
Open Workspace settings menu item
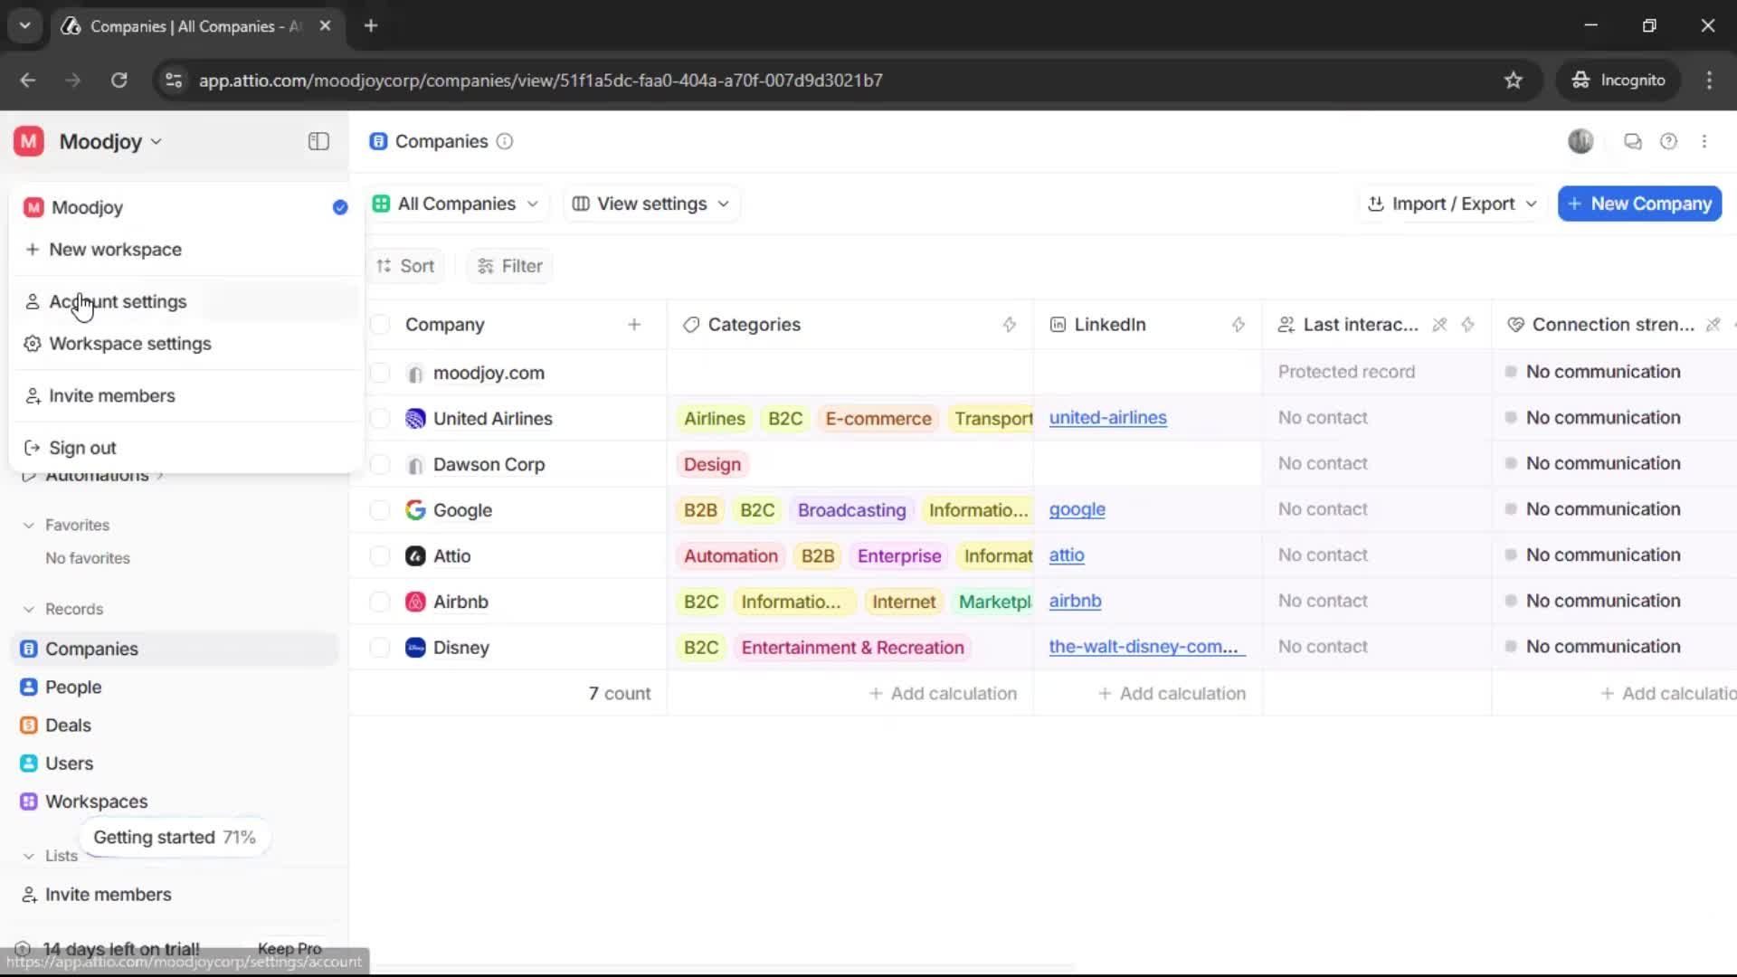coord(185,344)
